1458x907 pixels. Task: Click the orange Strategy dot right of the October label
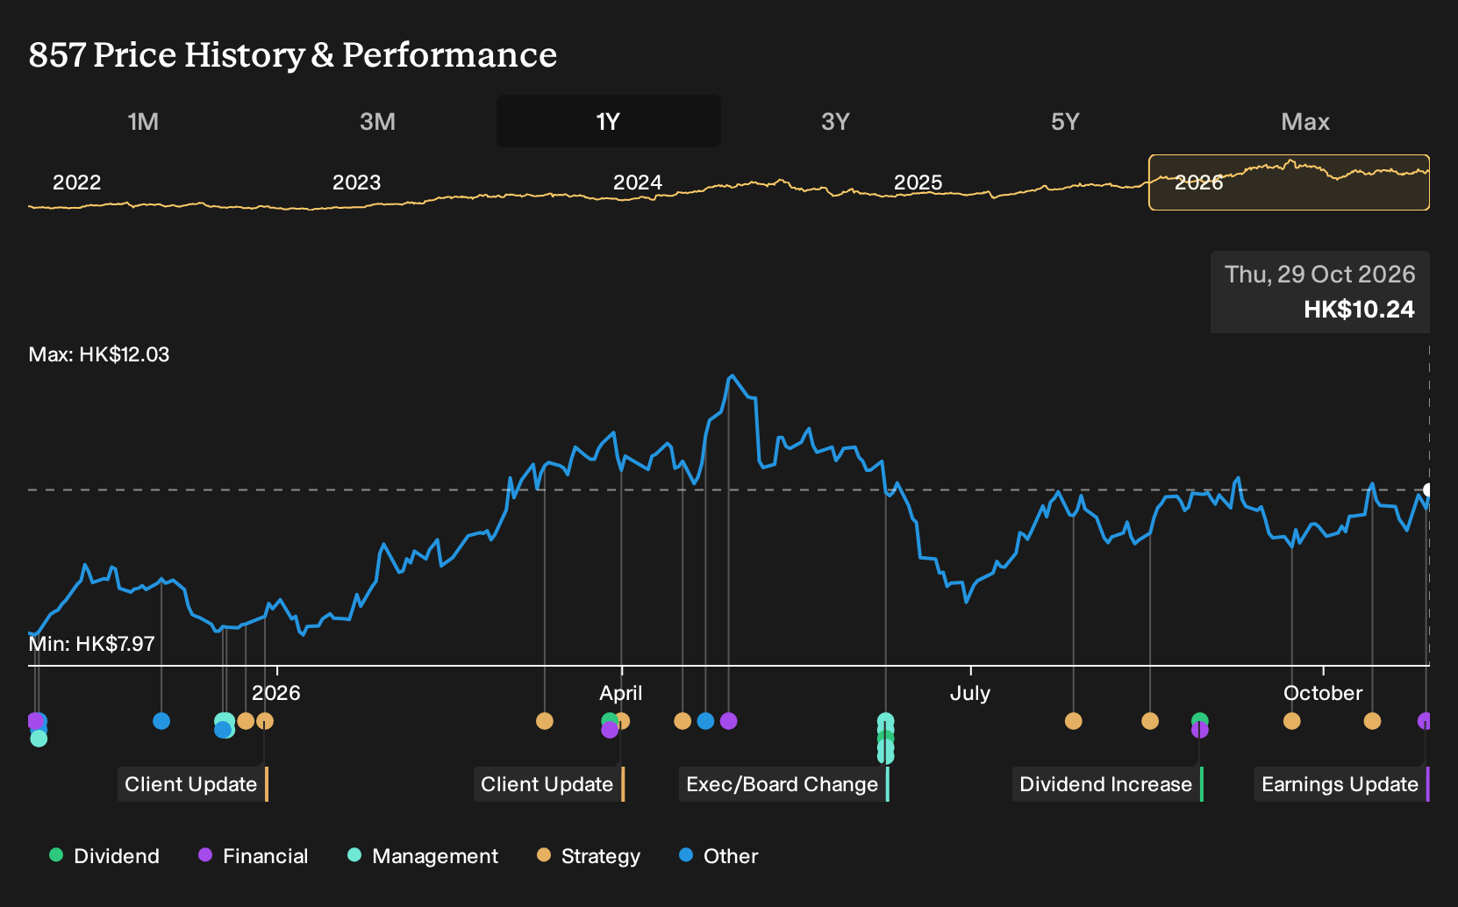pyautogui.click(x=1372, y=721)
